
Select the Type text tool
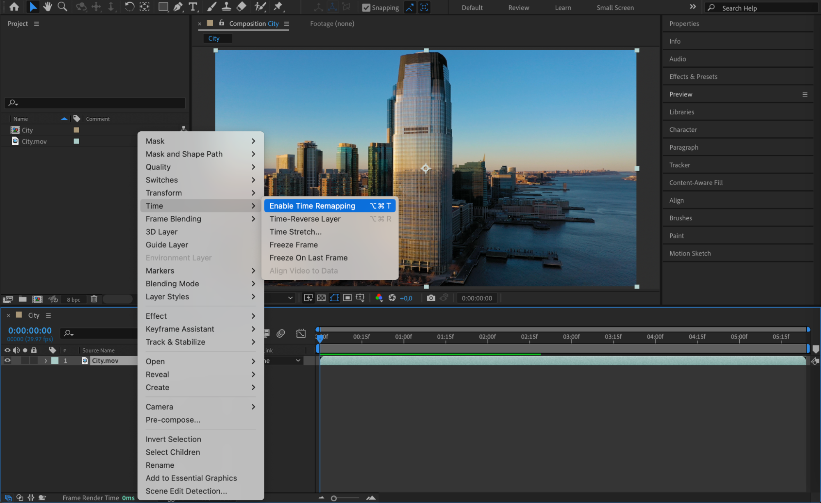(193, 7)
